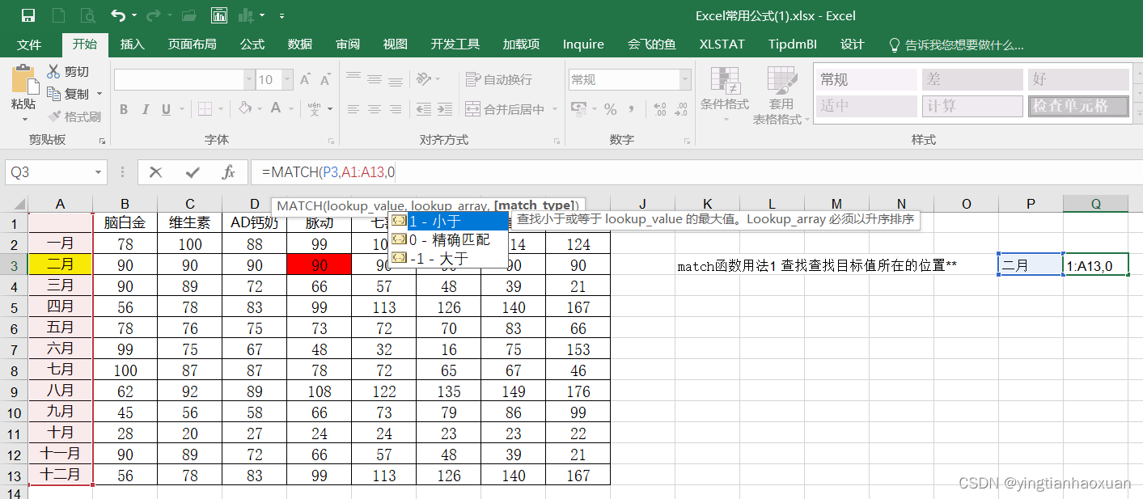Expand the Name Box dropdown arrow
The image size is (1143, 499).
click(x=99, y=172)
